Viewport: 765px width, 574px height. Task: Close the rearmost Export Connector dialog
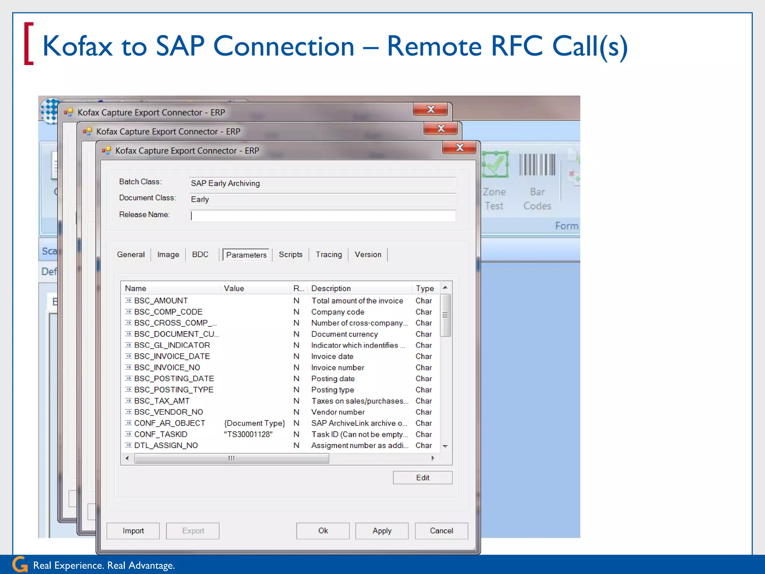click(430, 109)
